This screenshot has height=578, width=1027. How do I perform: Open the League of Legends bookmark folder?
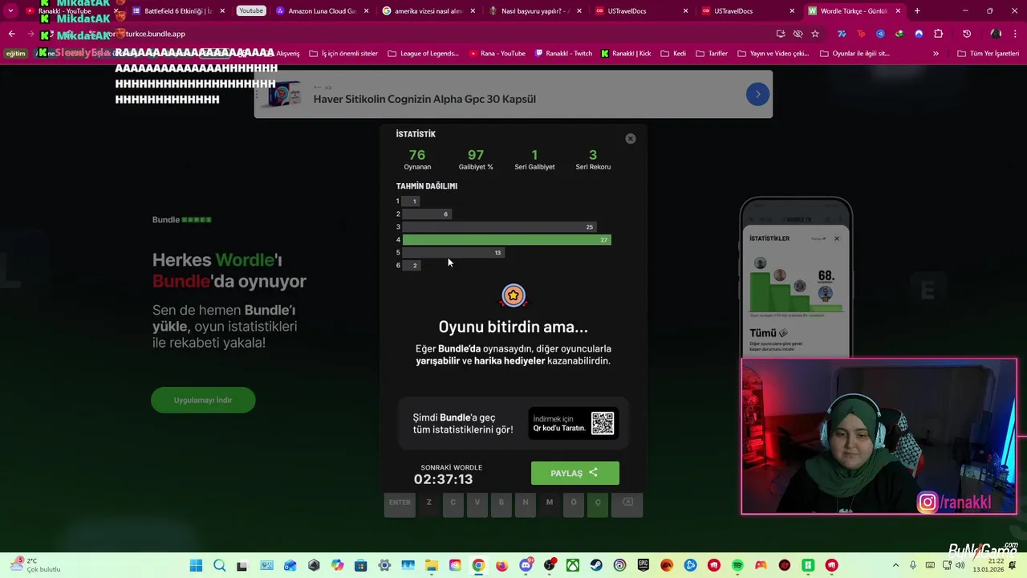point(423,54)
